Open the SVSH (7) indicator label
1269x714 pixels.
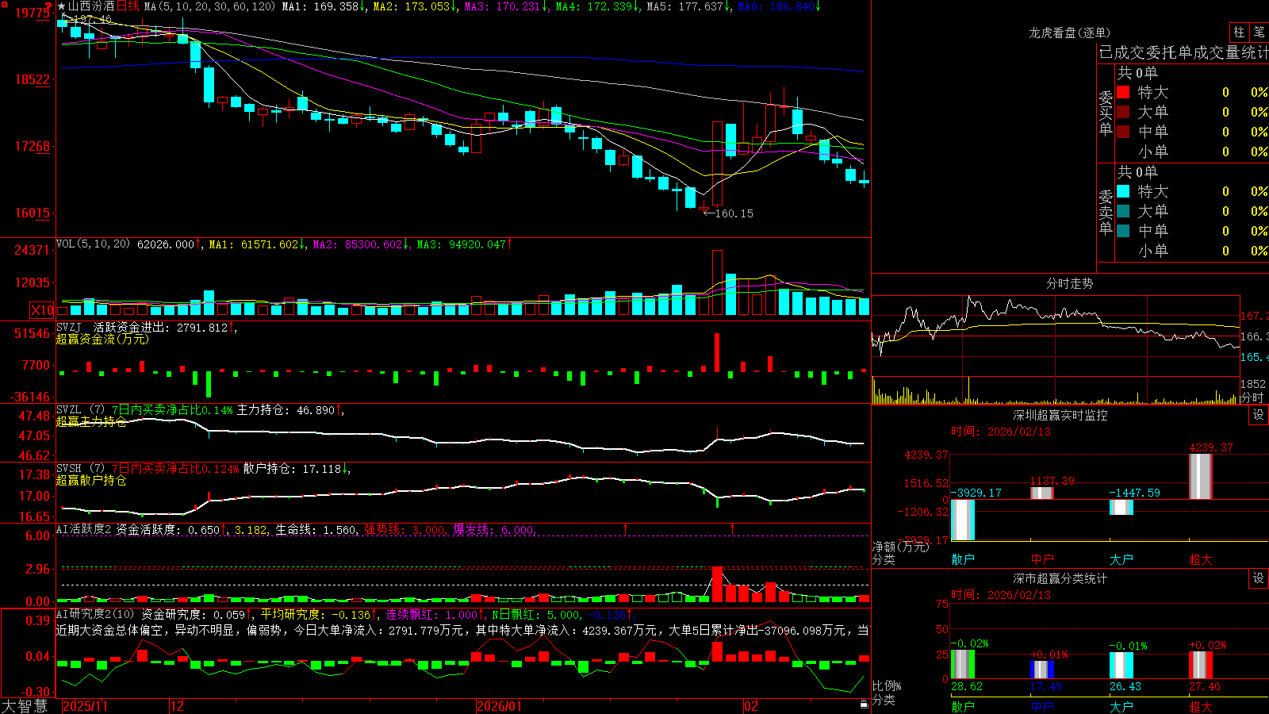pyautogui.click(x=81, y=469)
